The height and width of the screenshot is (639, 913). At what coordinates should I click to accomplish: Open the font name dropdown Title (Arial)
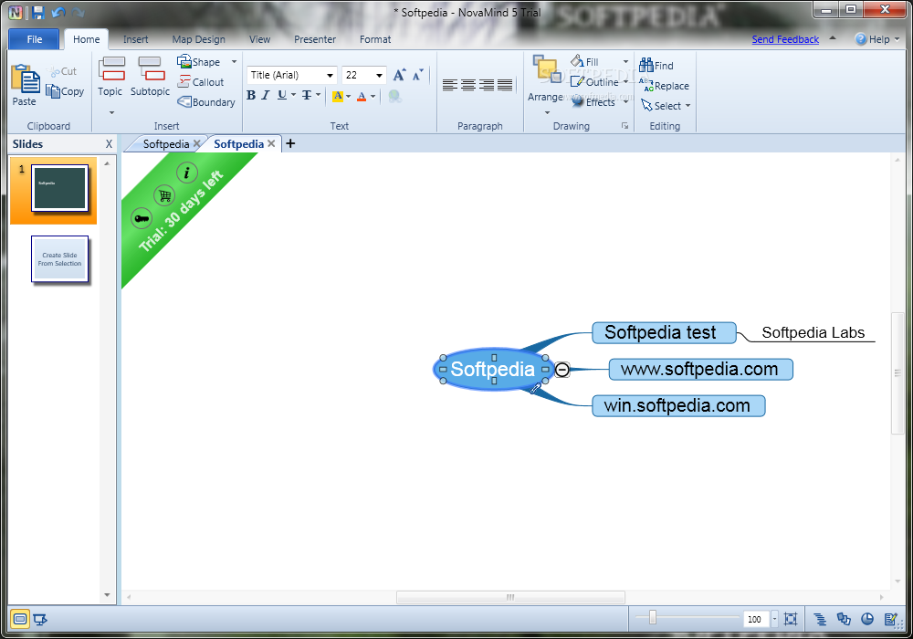point(331,75)
